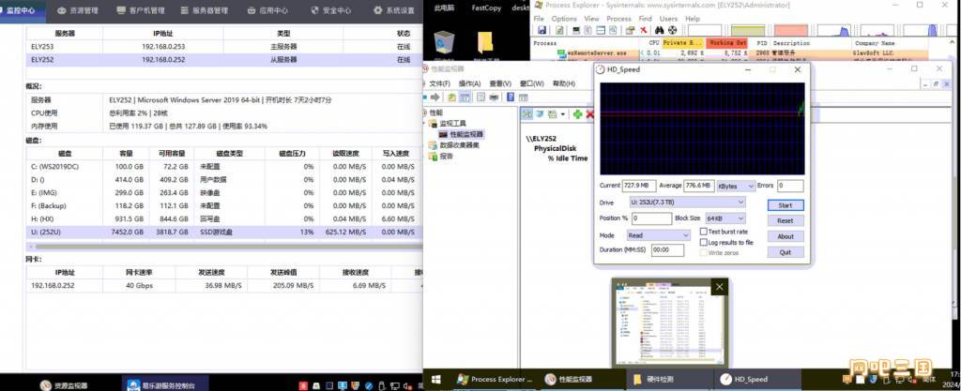Select the 报告 tree item
The height and width of the screenshot is (391, 961).
coord(446,156)
